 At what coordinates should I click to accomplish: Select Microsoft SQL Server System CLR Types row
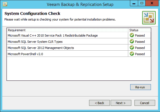79,41
